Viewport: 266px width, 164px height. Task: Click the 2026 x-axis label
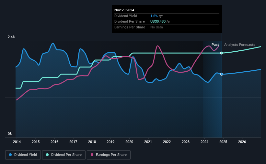tap(242, 142)
